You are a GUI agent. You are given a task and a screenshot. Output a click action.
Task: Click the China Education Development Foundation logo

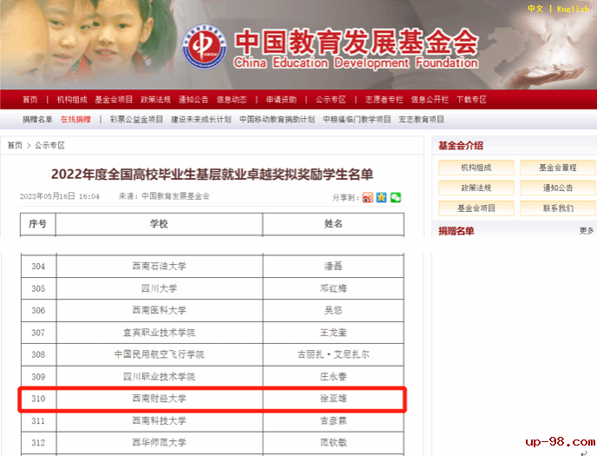[x=207, y=51]
